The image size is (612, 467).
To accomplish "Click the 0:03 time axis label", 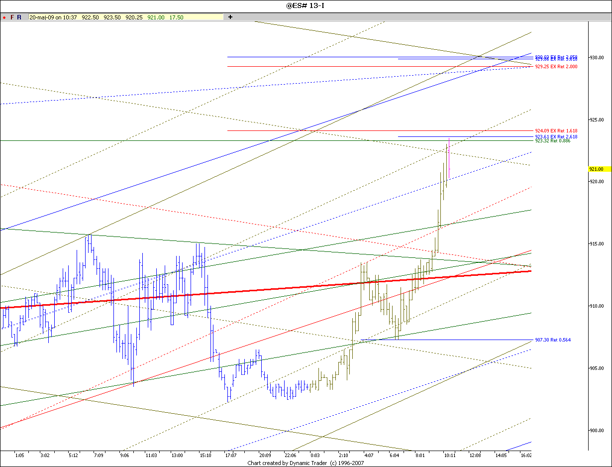I will [x=315, y=455].
